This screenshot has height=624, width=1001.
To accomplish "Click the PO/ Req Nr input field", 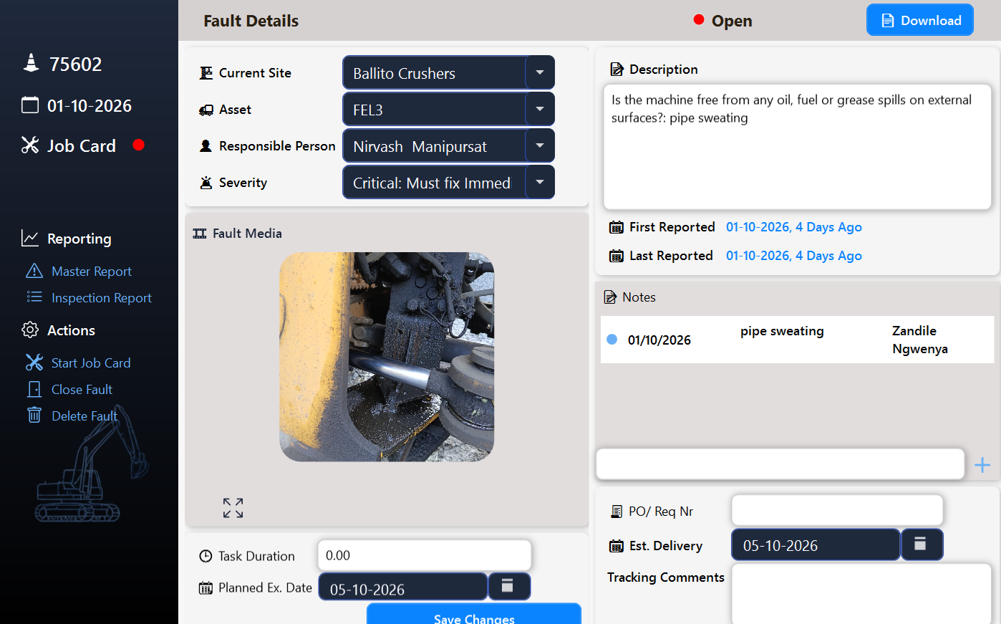I will point(837,510).
